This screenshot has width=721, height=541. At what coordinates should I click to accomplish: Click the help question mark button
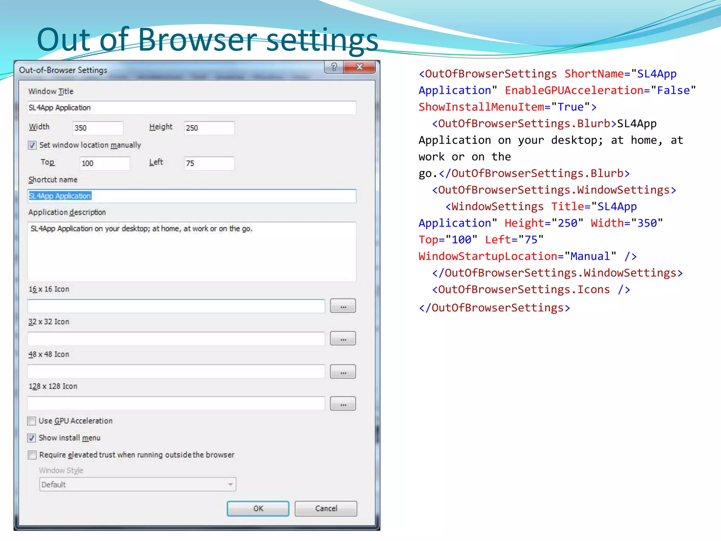(x=334, y=67)
